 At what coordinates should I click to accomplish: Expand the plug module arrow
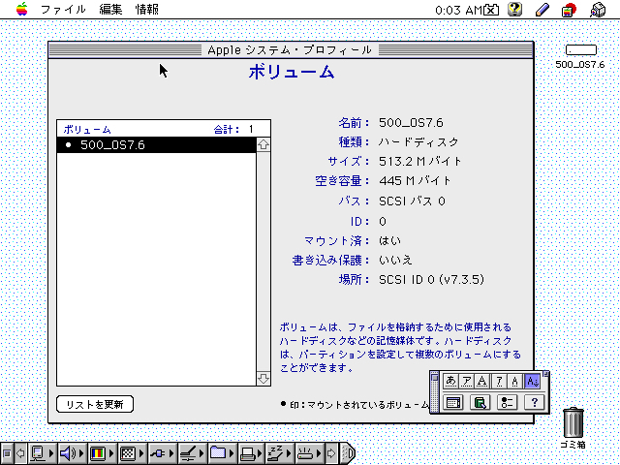(x=172, y=453)
